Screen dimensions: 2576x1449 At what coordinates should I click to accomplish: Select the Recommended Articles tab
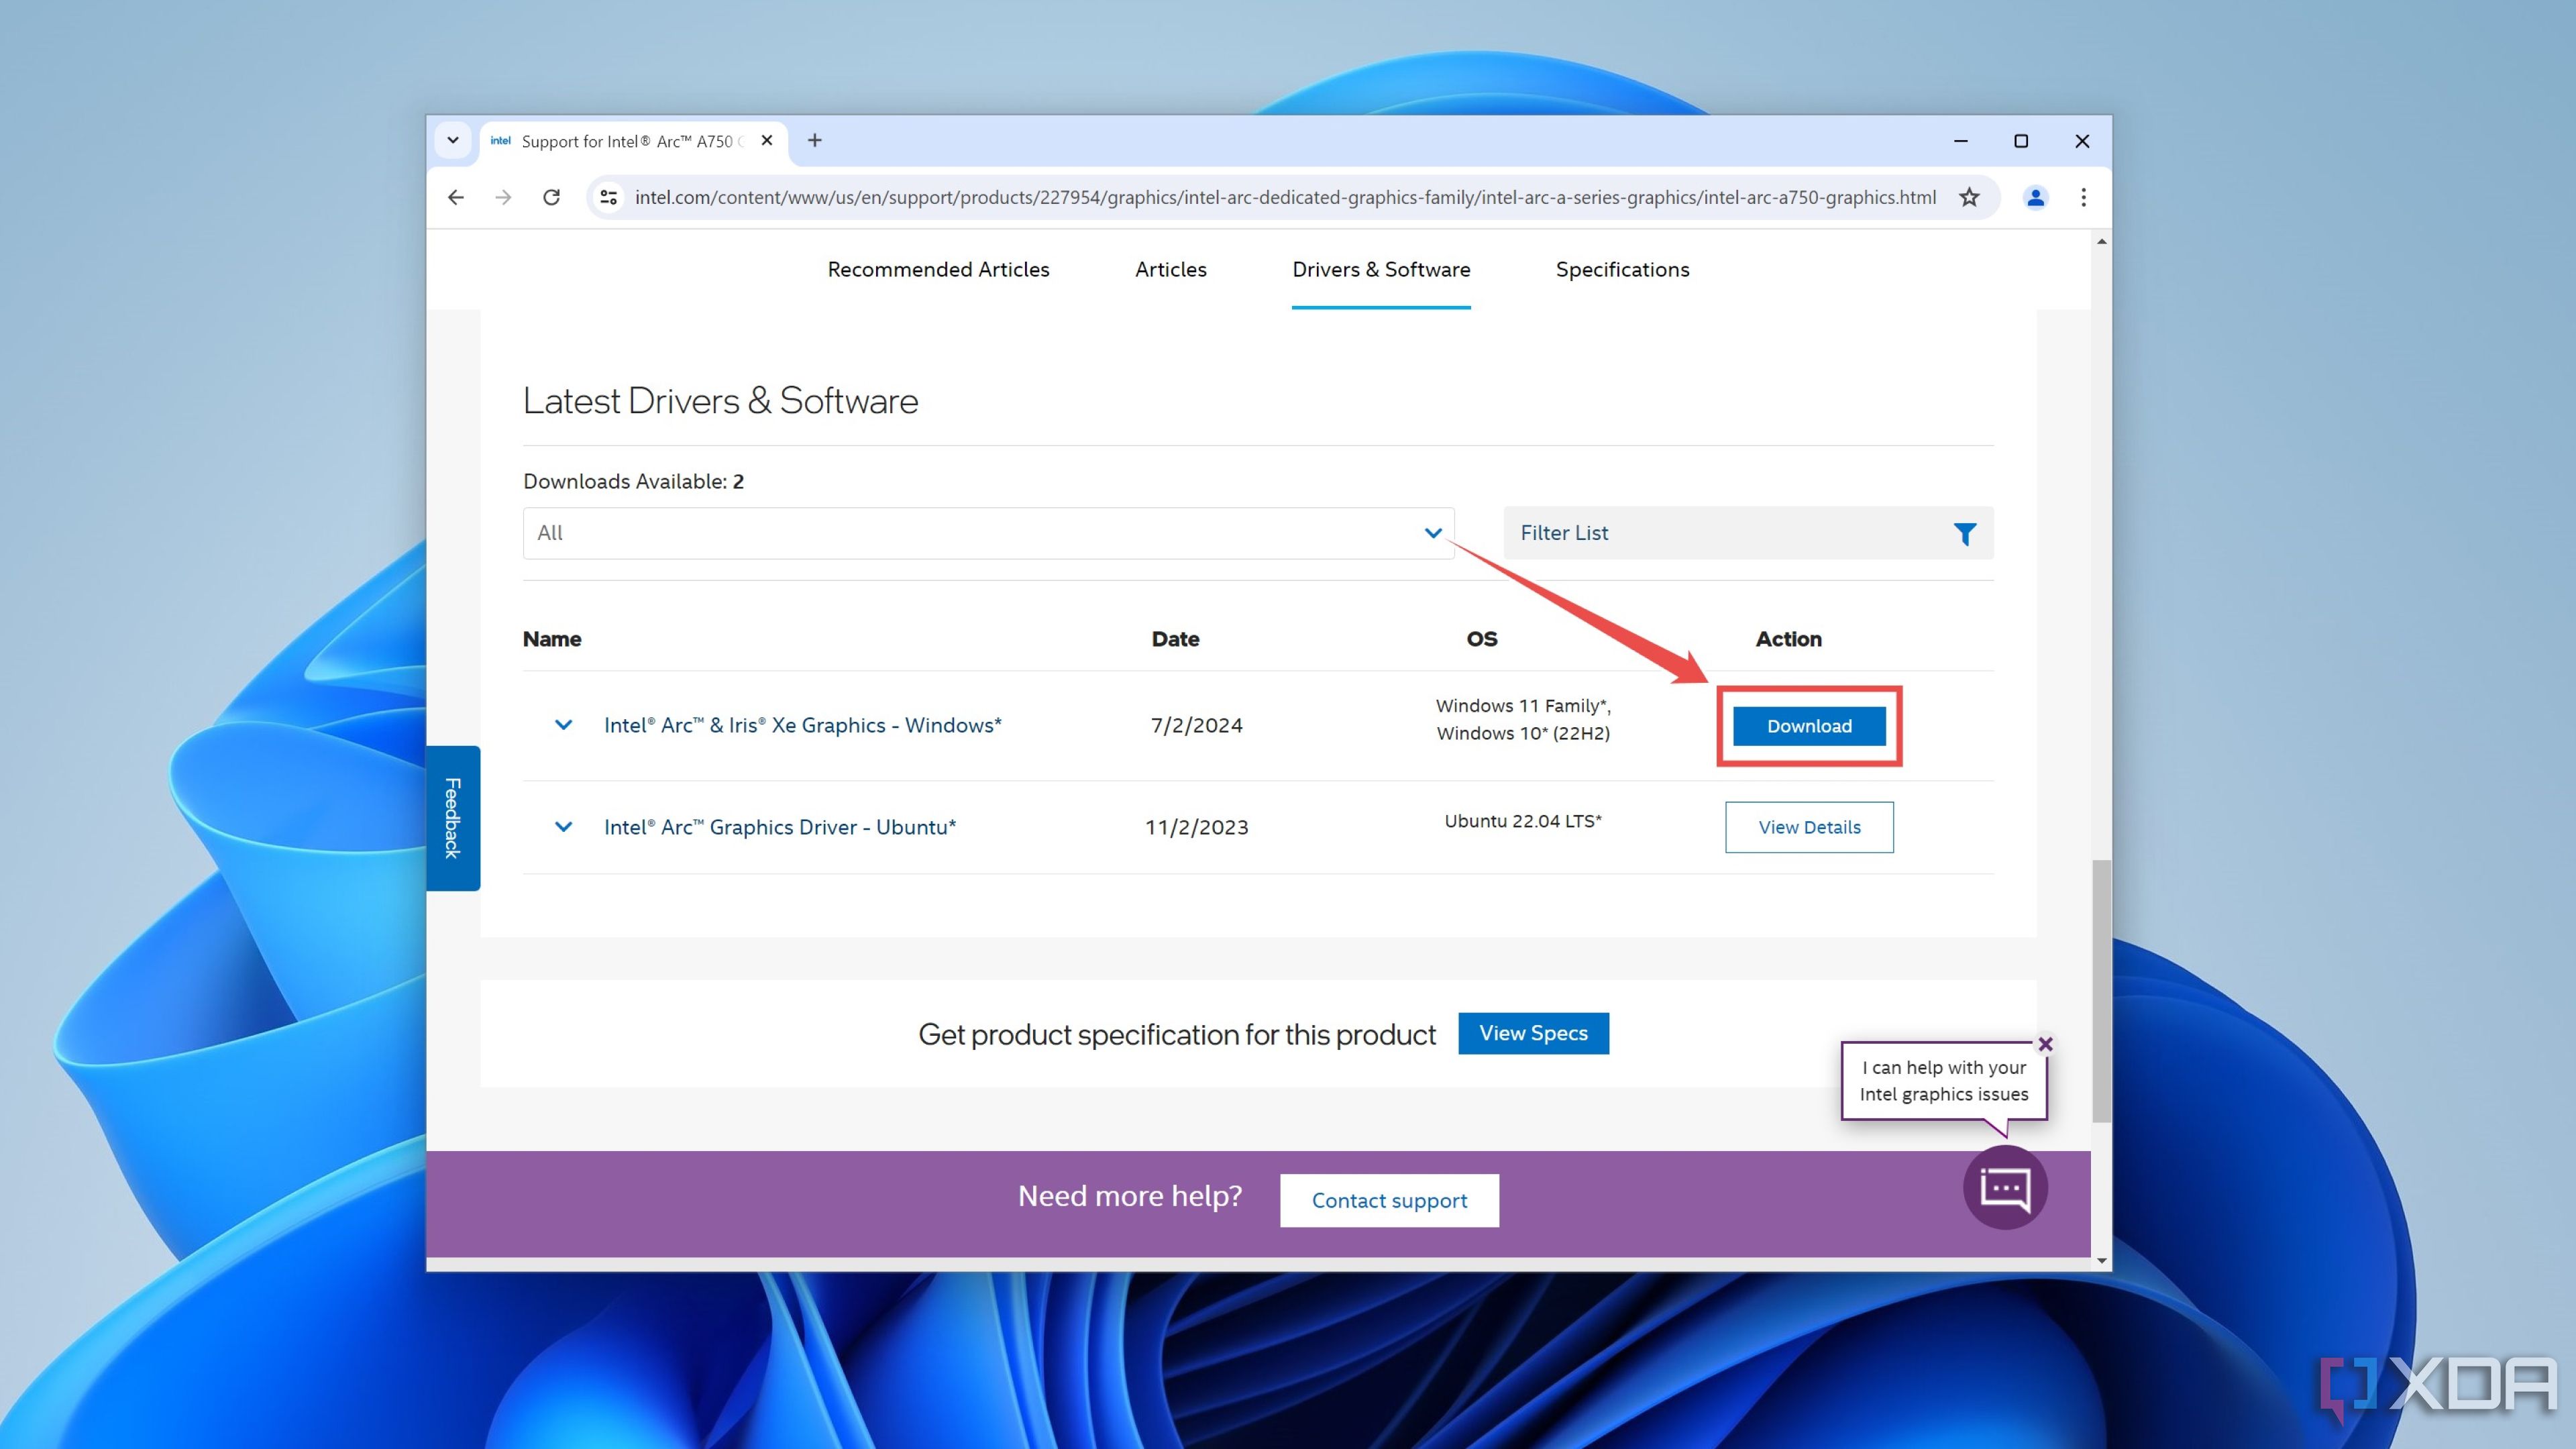click(x=938, y=269)
